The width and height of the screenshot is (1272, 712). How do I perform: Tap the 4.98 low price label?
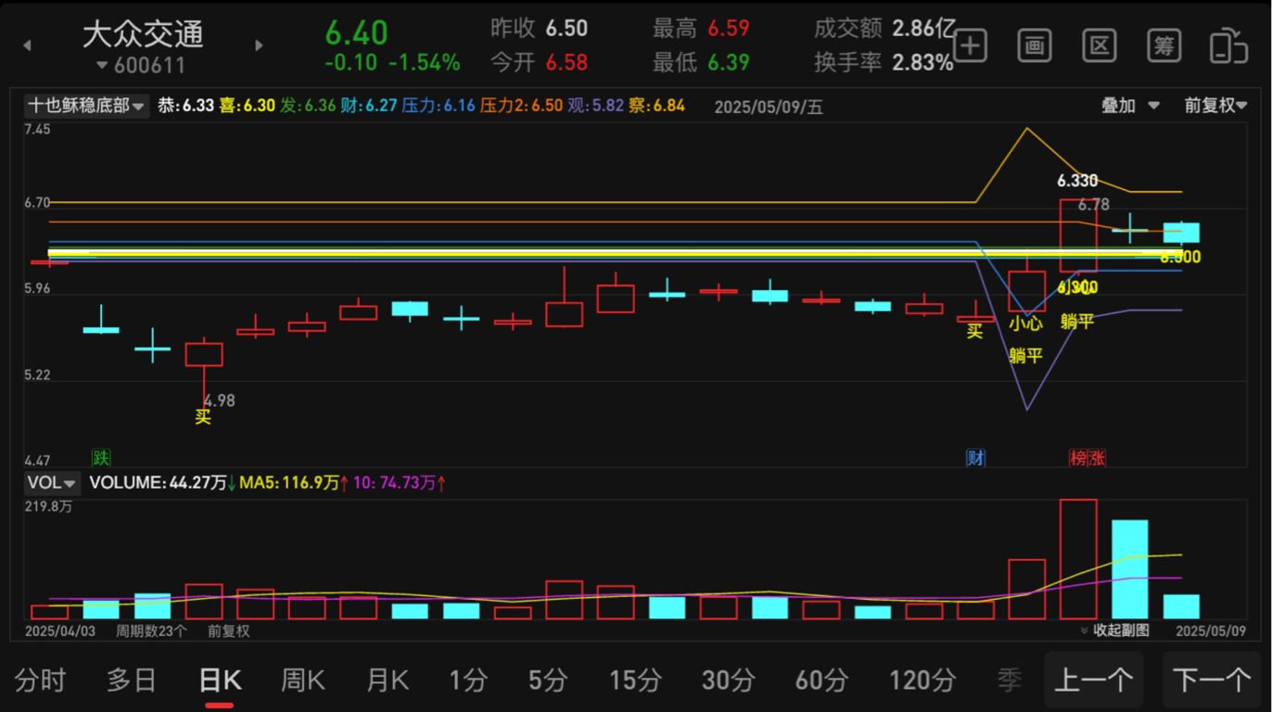(x=220, y=400)
